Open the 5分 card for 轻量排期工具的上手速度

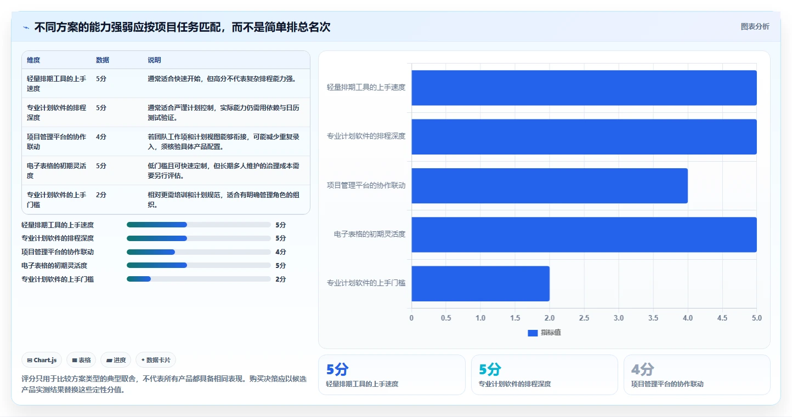392,375
